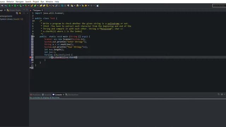Open the Run menu
Screen dimensions: 226x127
click(42, 1)
